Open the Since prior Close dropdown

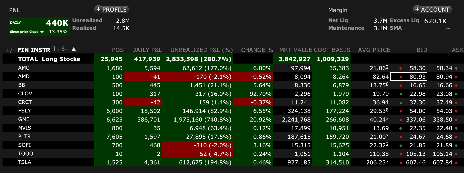click(x=42, y=32)
